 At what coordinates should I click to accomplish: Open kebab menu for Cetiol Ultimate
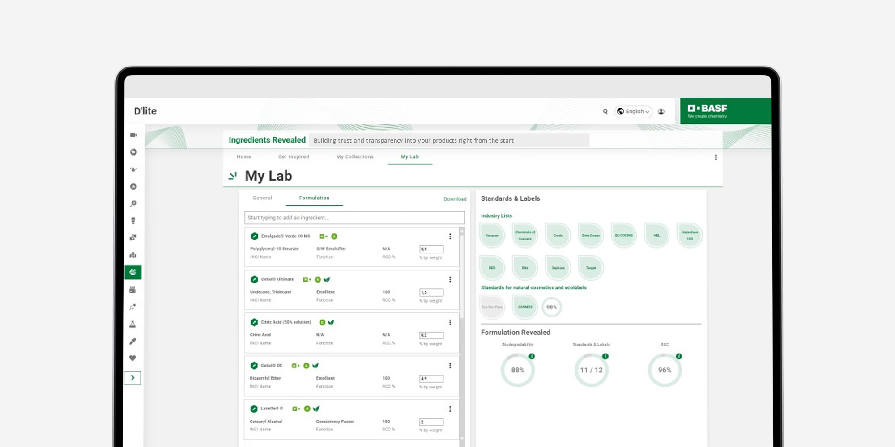pos(450,279)
